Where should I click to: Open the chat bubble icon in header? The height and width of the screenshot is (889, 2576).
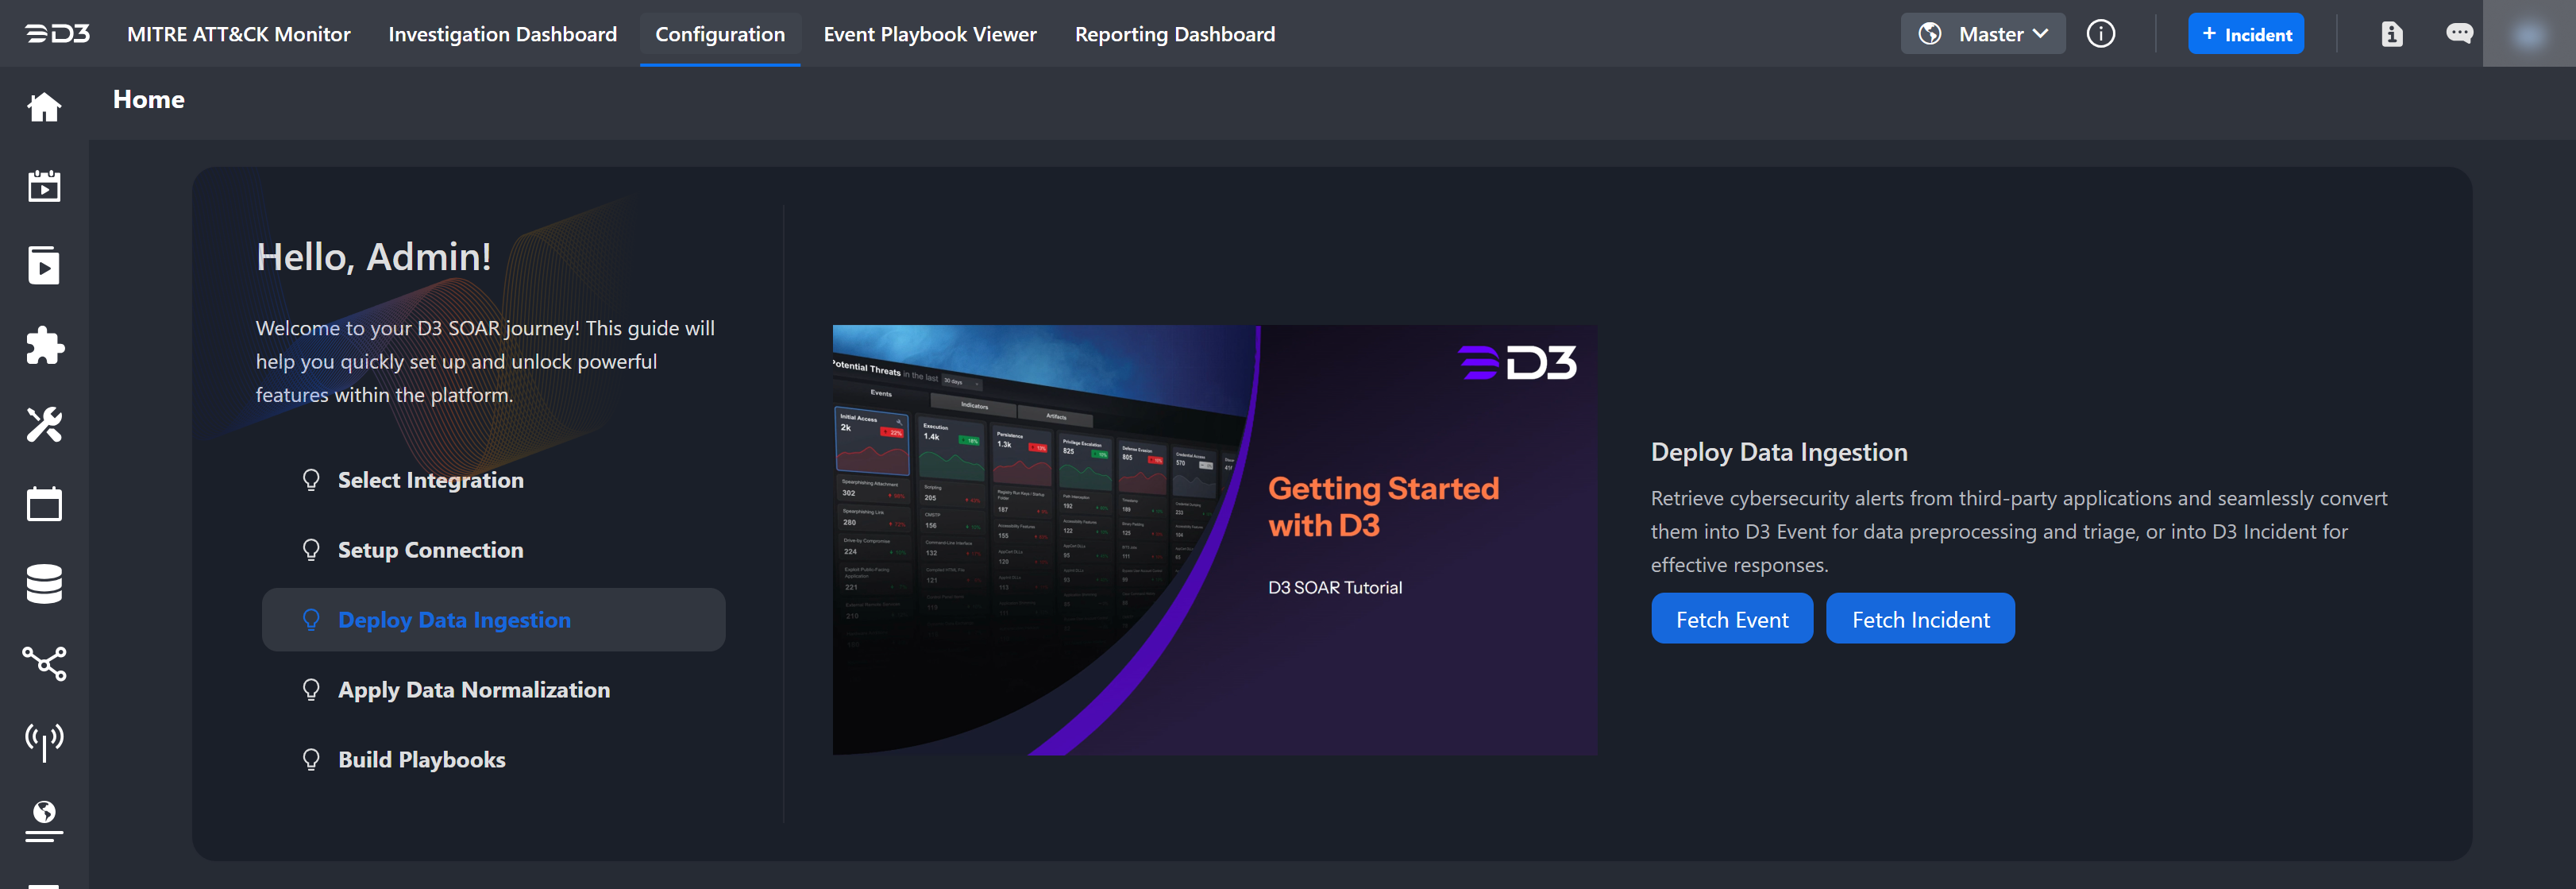point(2459,34)
